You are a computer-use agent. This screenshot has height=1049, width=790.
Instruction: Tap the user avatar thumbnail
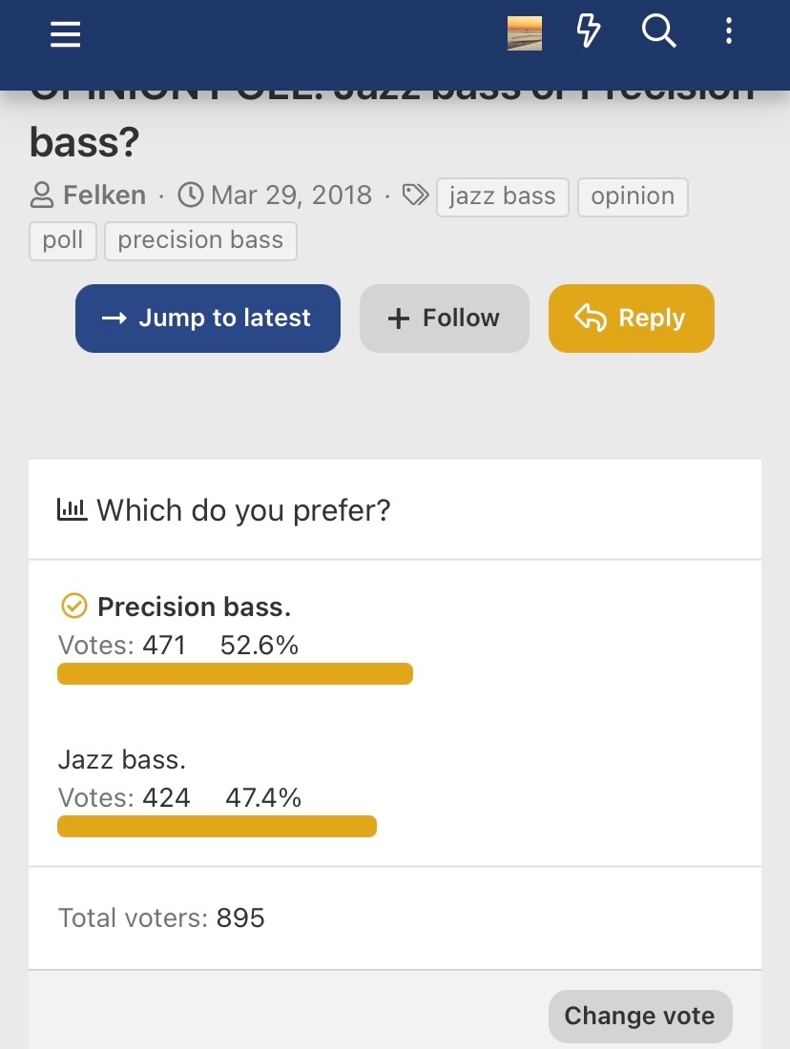pyautogui.click(x=525, y=33)
